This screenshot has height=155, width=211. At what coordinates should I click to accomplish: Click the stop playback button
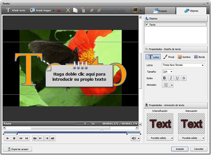(x=14, y=138)
